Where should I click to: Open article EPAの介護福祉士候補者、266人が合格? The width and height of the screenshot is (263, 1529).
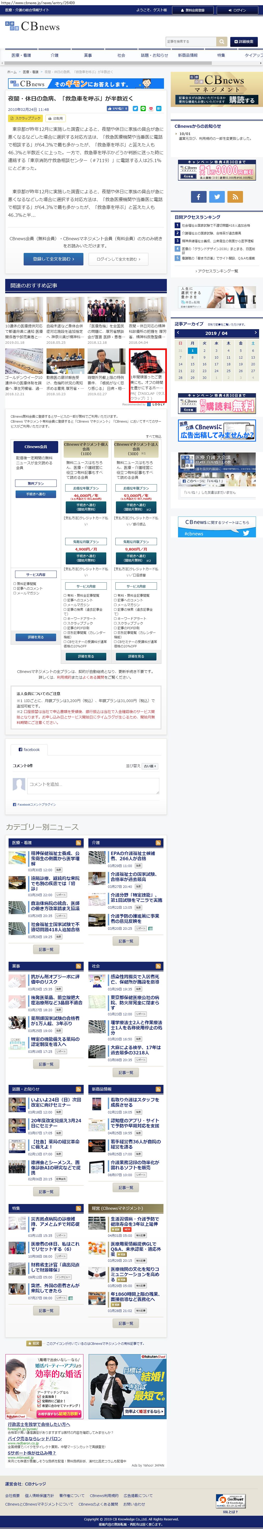133,856
